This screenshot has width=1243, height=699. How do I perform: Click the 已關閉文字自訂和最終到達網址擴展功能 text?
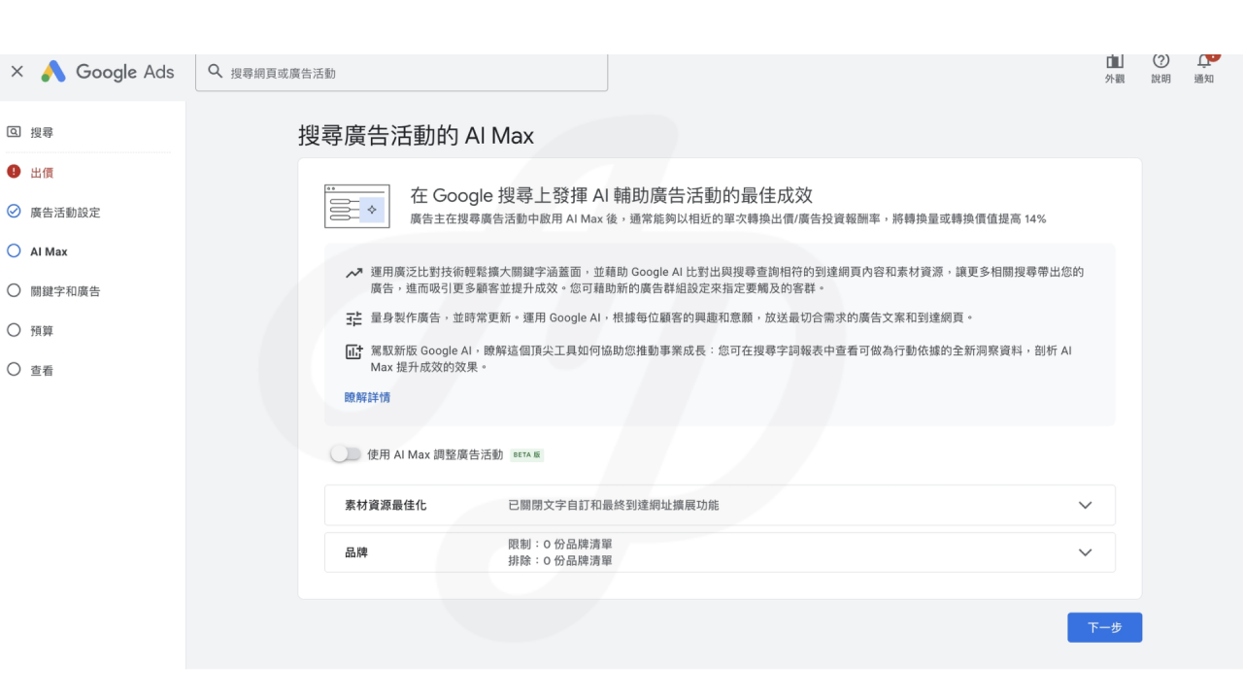pyautogui.click(x=614, y=505)
